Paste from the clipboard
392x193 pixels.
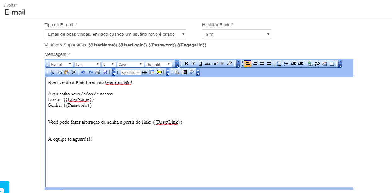click(66, 72)
